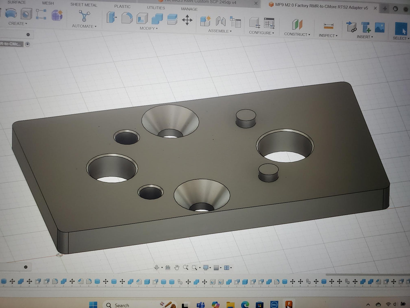Expand the comments panel round button
Screen dimensions: 410x308
click(26, 267)
